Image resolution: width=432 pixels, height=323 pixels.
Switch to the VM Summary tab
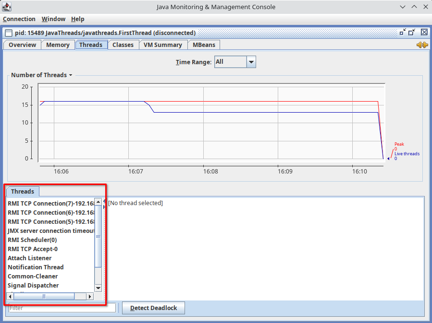point(163,45)
